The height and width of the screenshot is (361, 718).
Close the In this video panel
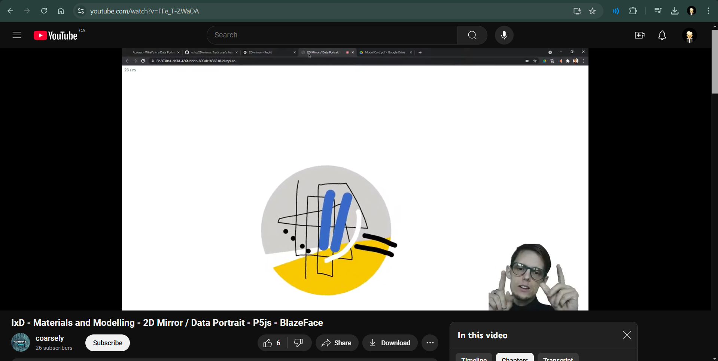coord(627,335)
